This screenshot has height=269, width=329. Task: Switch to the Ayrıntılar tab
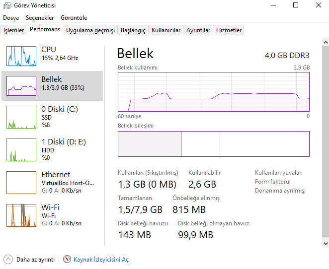(x=198, y=30)
